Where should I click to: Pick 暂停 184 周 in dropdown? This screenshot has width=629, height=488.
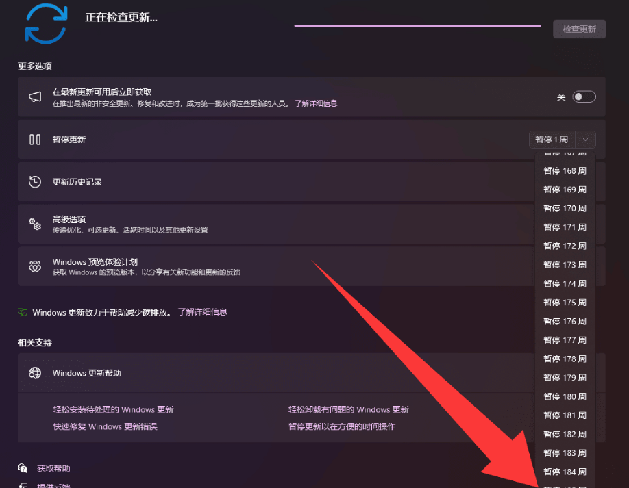click(565, 472)
